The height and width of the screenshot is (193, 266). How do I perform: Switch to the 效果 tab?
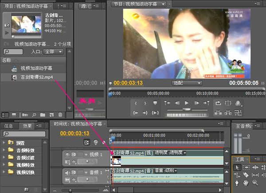pyautogui.click(x=27, y=126)
